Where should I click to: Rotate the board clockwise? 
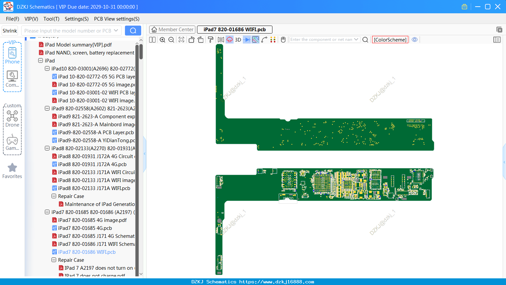click(x=201, y=40)
